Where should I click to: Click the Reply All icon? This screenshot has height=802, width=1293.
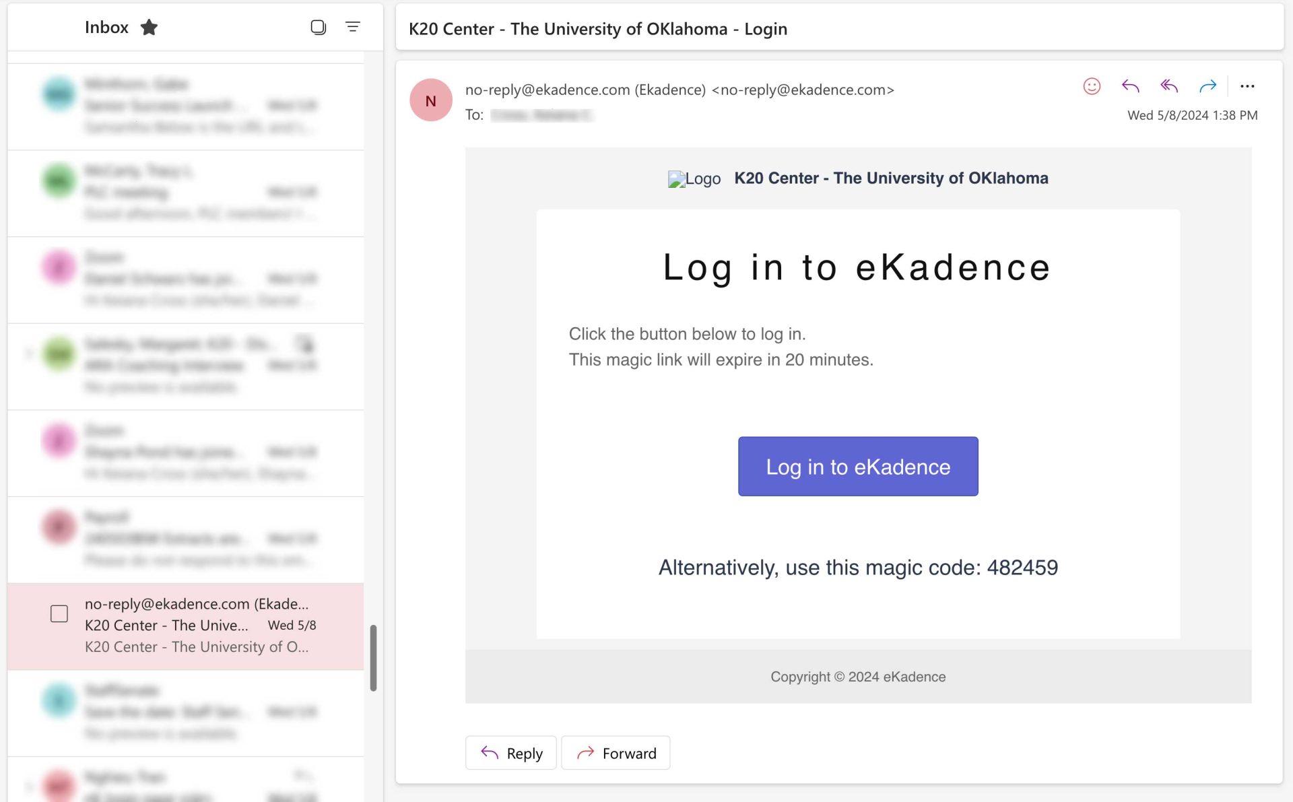[1169, 86]
